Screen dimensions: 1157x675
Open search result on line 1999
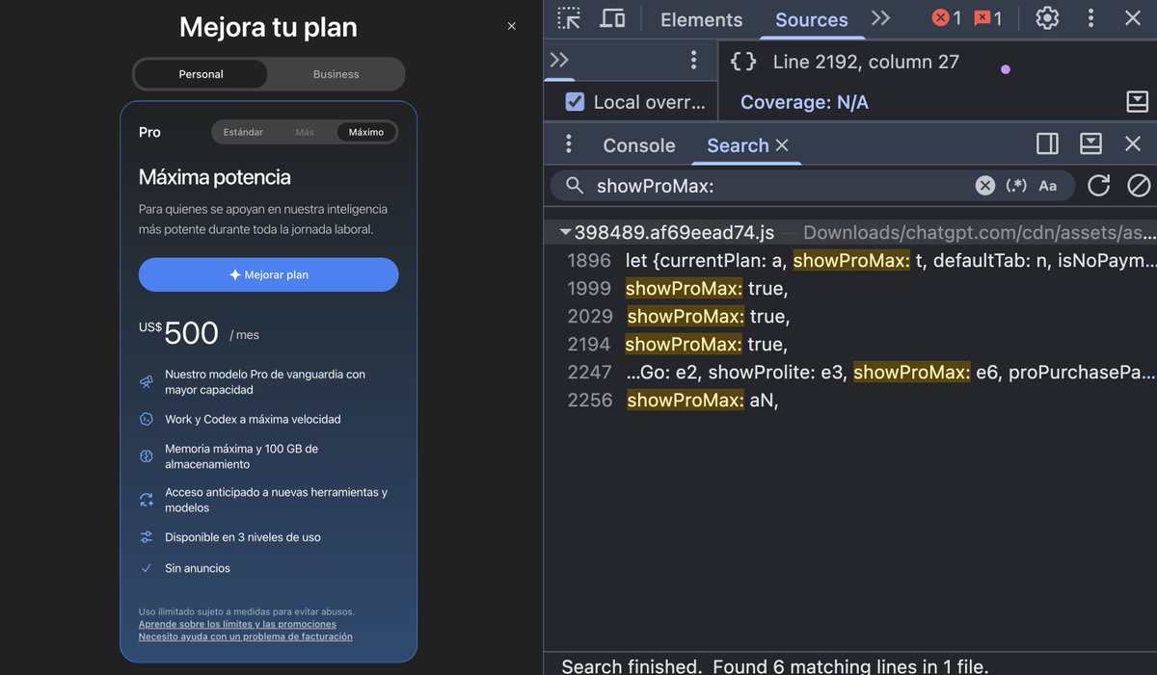[x=850, y=288]
